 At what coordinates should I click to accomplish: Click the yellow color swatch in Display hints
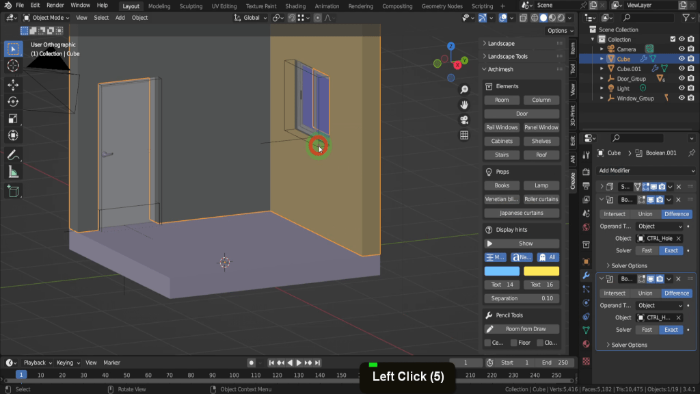coord(541,271)
